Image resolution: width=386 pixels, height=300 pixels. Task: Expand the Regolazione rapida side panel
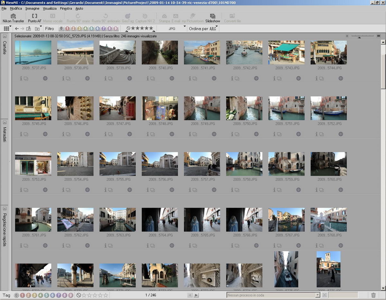(x=5, y=208)
